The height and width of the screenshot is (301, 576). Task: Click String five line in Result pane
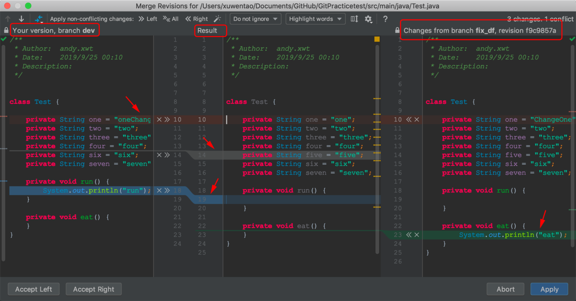[x=303, y=155]
